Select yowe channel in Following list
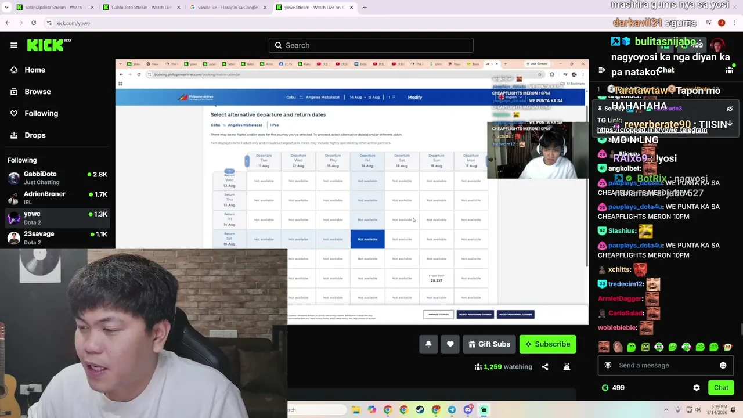Image resolution: width=743 pixels, height=418 pixels. point(57,218)
